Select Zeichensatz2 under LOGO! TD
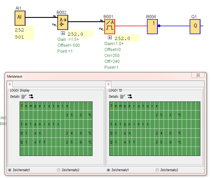 (x=157, y=170)
